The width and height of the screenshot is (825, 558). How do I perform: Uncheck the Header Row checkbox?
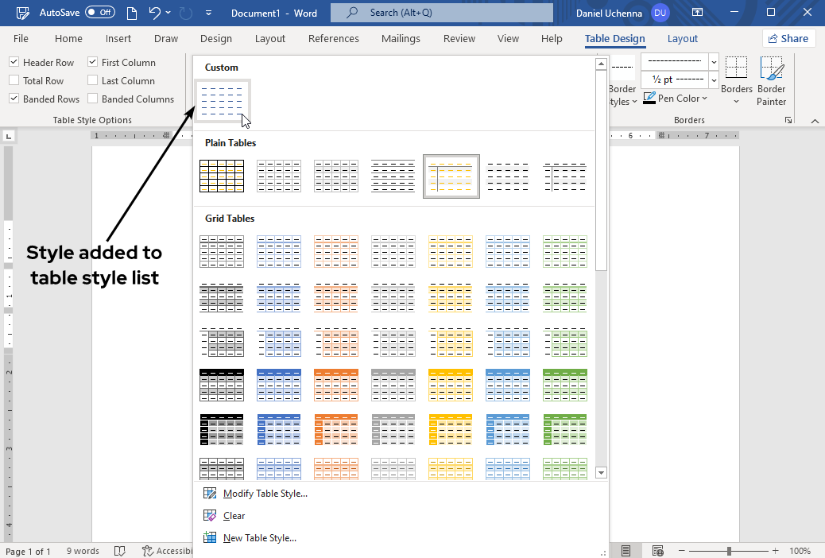point(14,63)
